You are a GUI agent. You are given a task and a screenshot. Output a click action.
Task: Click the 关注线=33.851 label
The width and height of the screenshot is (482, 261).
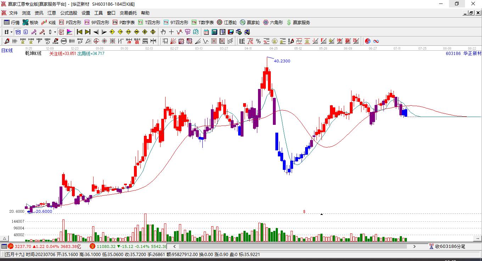62,54
